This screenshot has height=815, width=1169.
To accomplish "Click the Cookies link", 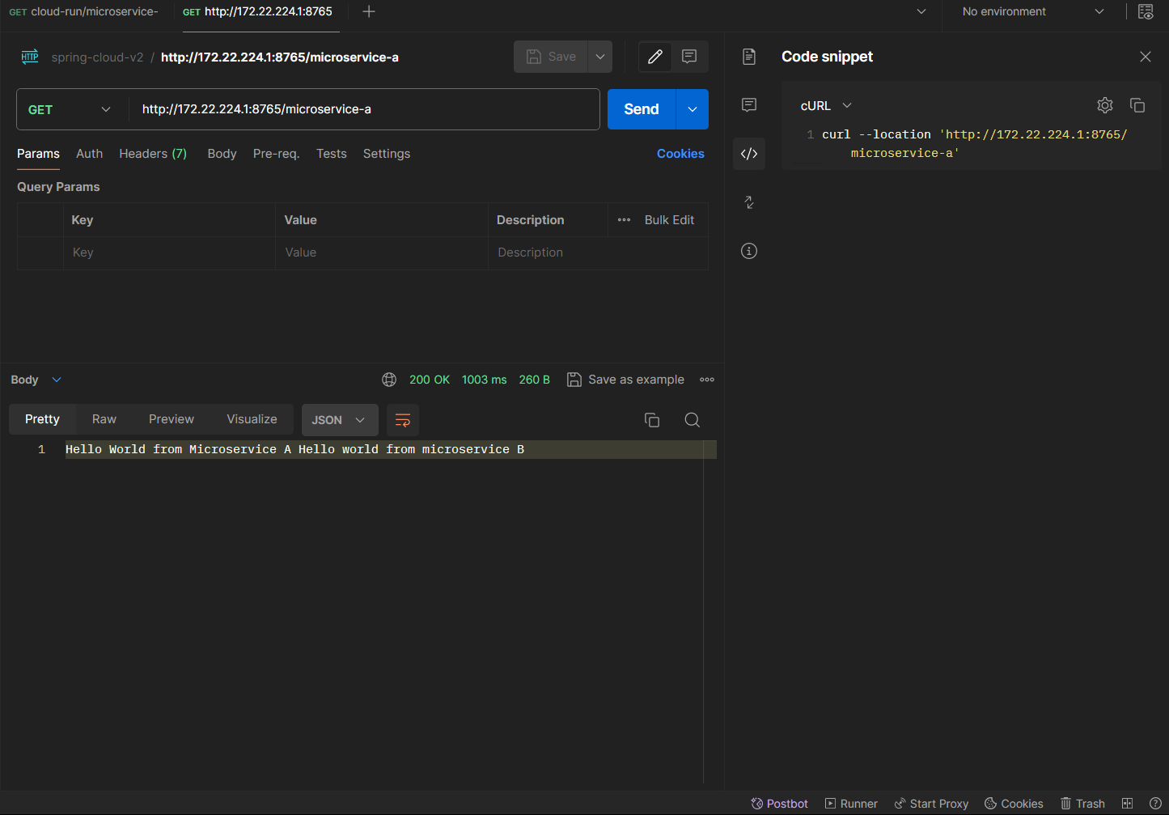I will (x=680, y=154).
